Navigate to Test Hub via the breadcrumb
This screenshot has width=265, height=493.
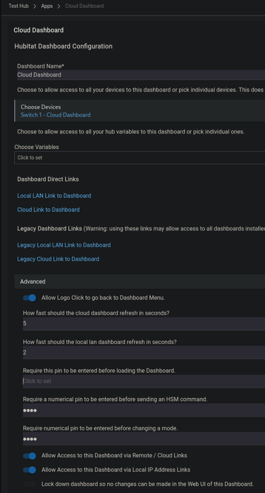18,6
